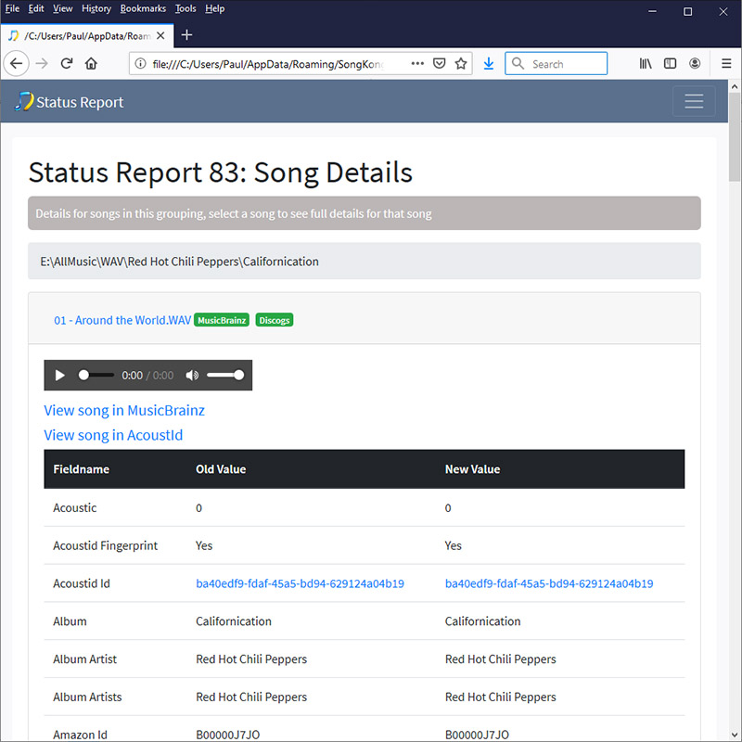Image resolution: width=742 pixels, height=742 pixels.
Task: Click Album row new value Californication
Action: tap(482, 621)
